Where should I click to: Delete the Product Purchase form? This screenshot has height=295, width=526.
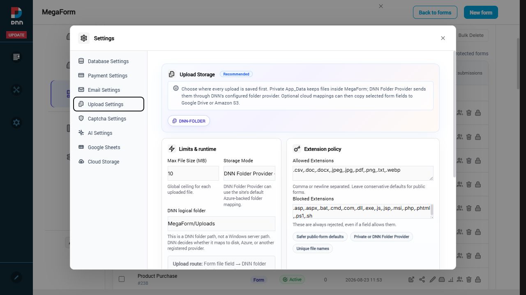(x=469, y=280)
